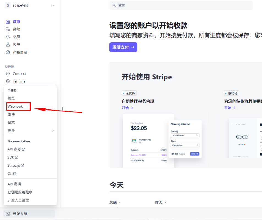Choose 事件 from the developer menu

click(11, 114)
